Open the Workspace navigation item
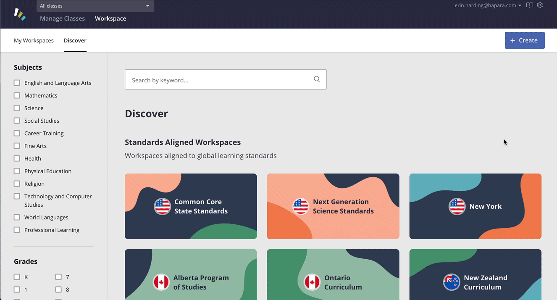 [x=110, y=18]
